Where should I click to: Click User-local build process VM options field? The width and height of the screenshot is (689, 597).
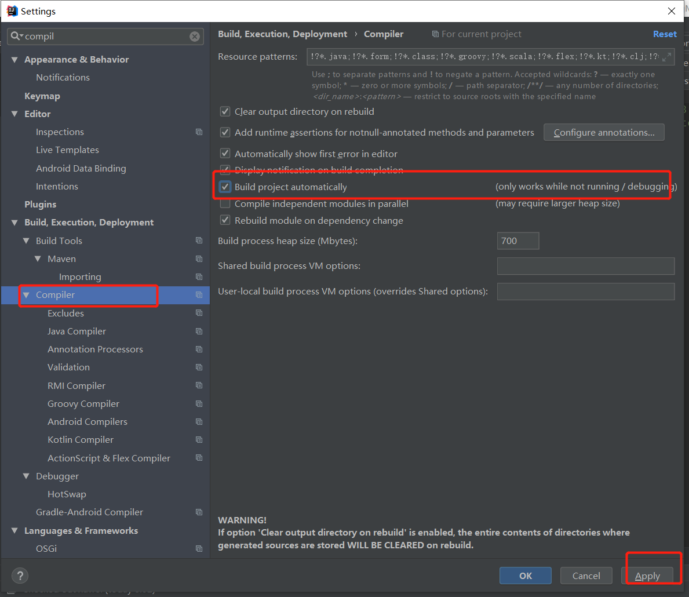click(586, 292)
